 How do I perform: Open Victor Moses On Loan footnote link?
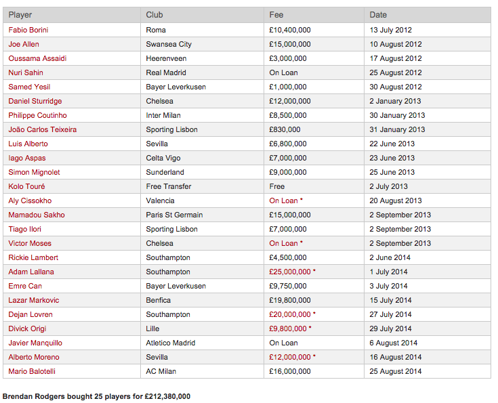(286, 243)
